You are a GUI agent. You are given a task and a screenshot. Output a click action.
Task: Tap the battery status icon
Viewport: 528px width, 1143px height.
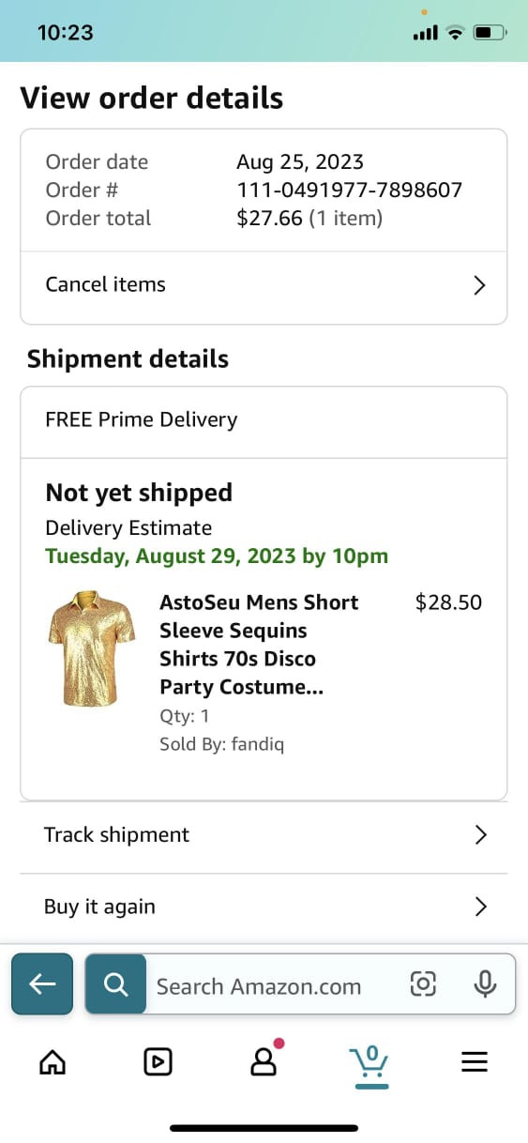(x=490, y=33)
